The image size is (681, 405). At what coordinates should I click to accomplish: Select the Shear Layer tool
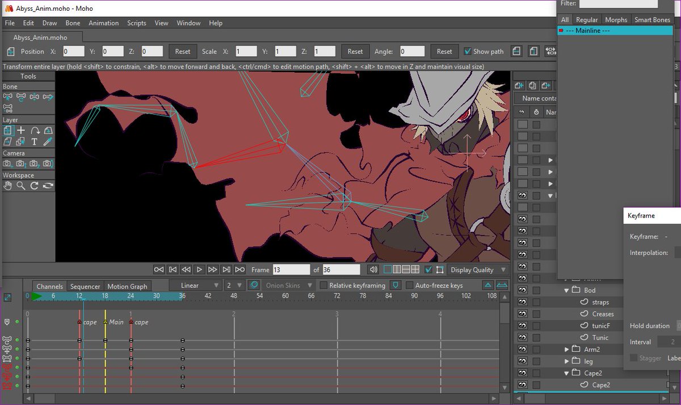point(8,141)
